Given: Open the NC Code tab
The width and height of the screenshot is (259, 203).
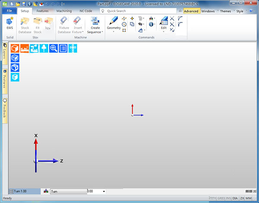Looking at the screenshot, I should pyautogui.click(x=87, y=10).
